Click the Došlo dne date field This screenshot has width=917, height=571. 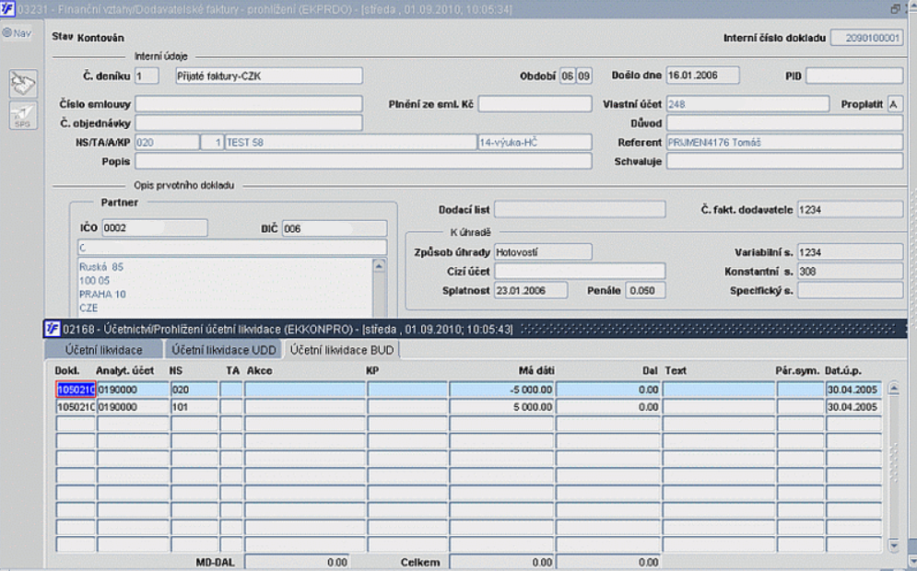[x=702, y=76]
